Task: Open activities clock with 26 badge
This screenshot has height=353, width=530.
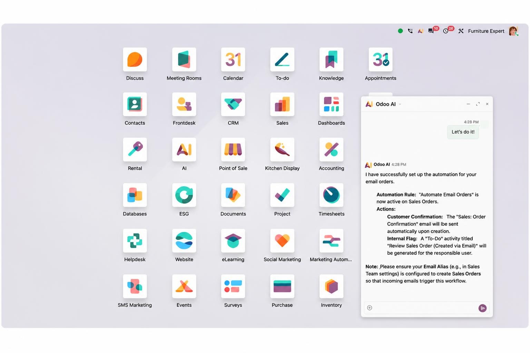Action: click(x=446, y=31)
